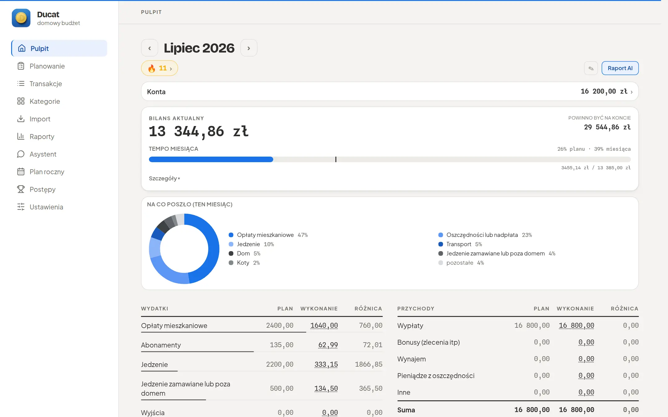The image size is (668, 417).
Task: Open the 11-day fire streak badge
Action: pyautogui.click(x=160, y=68)
